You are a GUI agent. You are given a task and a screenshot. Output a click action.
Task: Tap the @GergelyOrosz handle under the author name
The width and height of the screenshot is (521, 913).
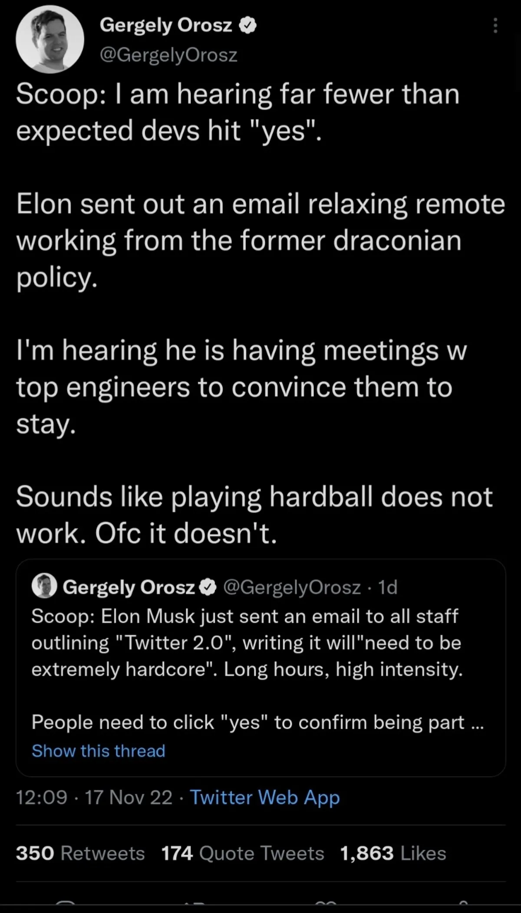tap(168, 55)
